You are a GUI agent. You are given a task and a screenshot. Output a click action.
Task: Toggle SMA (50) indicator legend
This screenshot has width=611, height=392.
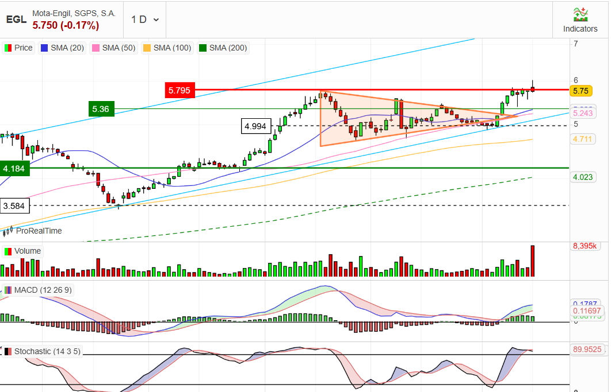pos(113,48)
